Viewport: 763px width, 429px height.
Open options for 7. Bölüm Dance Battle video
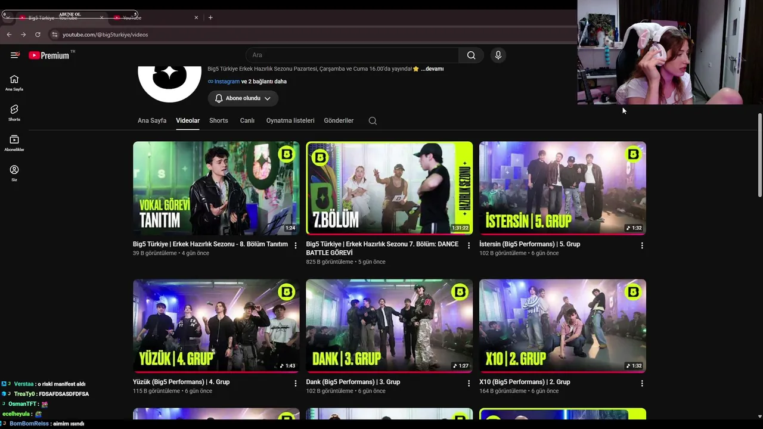click(469, 245)
